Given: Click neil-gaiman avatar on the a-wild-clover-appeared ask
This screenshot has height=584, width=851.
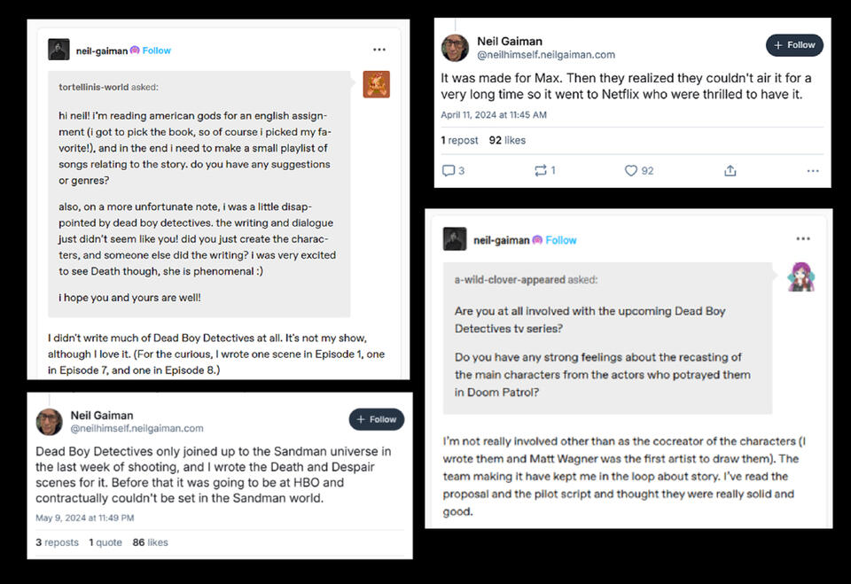Looking at the screenshot, I should [455, 239].
